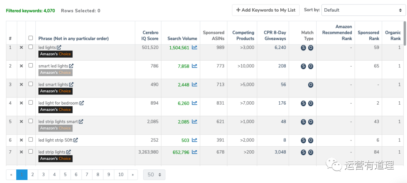Sort table by Search Volume column
Viewport: 407px width, 183px height.
tap(182, 38)
